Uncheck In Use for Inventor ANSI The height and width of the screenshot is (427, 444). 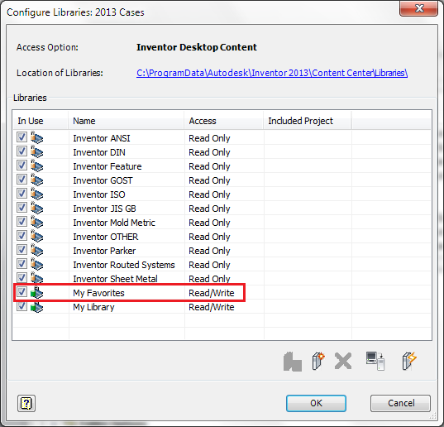coord(21,137)
